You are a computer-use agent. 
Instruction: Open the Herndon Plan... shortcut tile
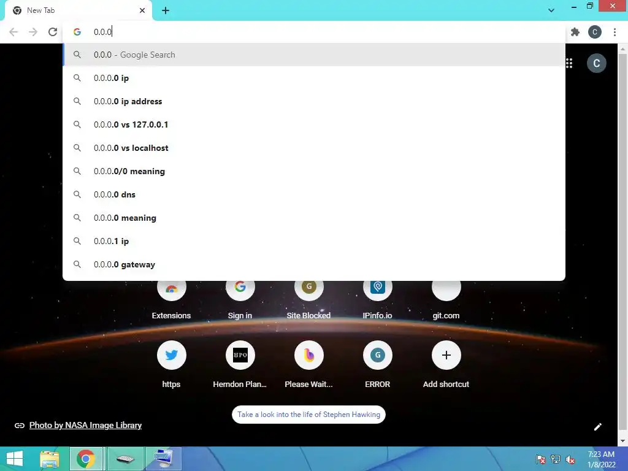[240, 364]
